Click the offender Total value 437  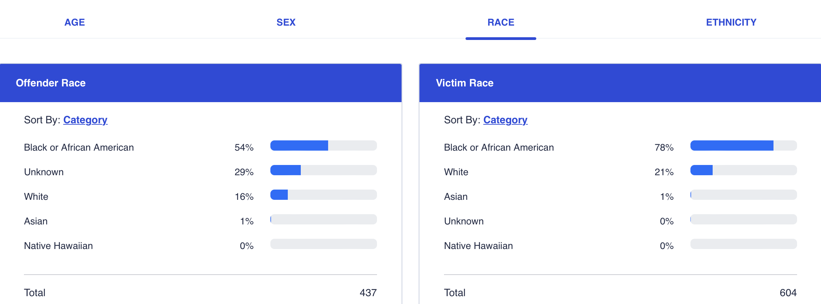368,293
